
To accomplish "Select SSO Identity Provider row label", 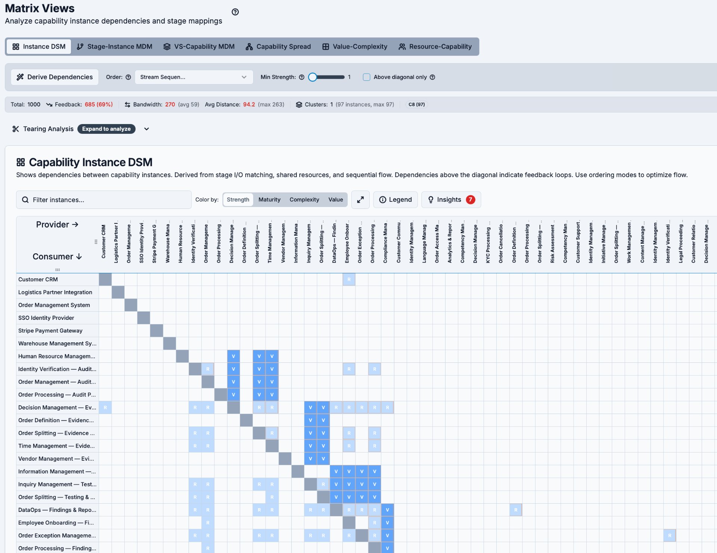I will tap(46, 318).
